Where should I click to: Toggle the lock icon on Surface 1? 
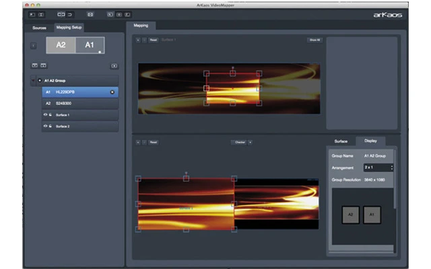click(x=51, y=115)
